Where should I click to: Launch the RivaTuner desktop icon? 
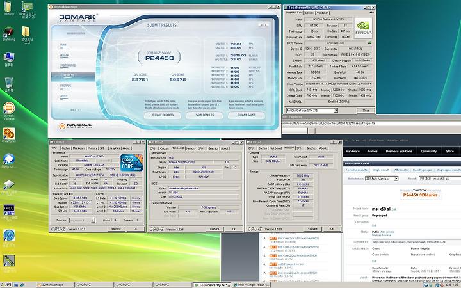tap(9, 135)
